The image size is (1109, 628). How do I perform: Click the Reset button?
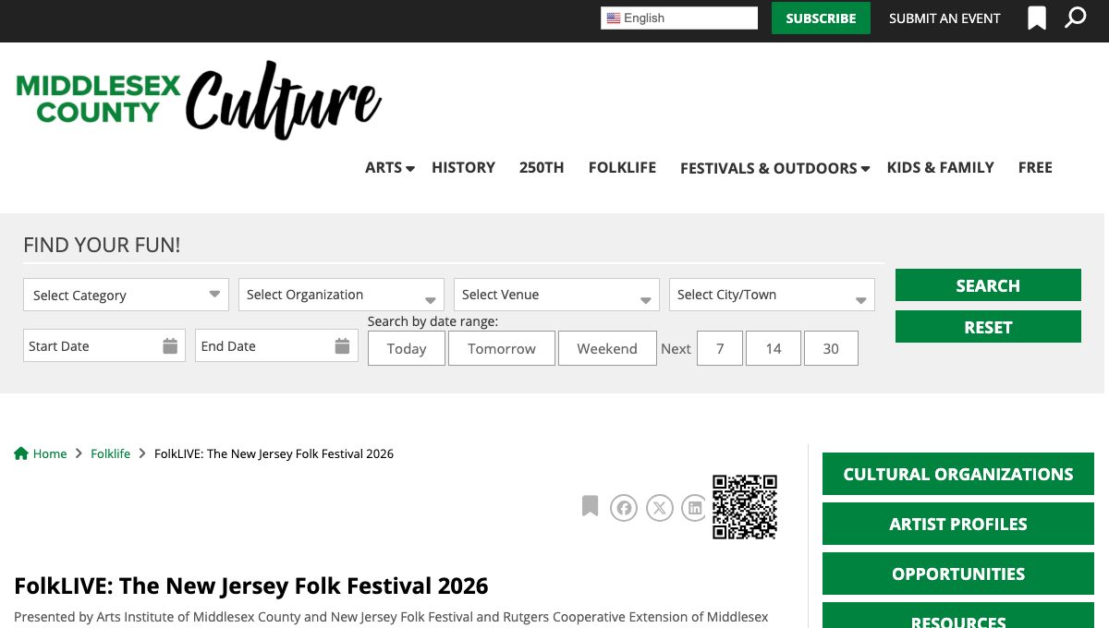988,327
